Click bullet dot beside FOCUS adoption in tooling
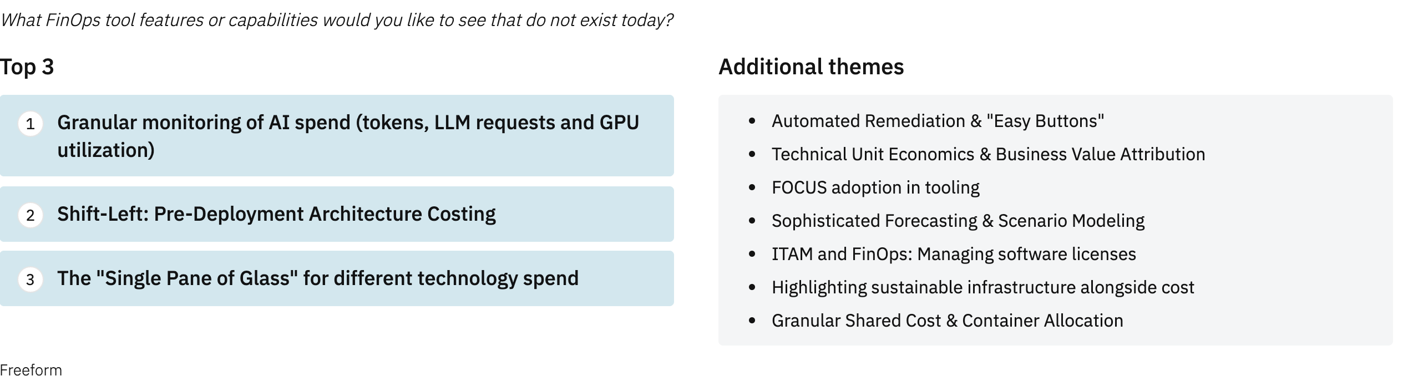1408x386 pixels. (x=752, y=187)
